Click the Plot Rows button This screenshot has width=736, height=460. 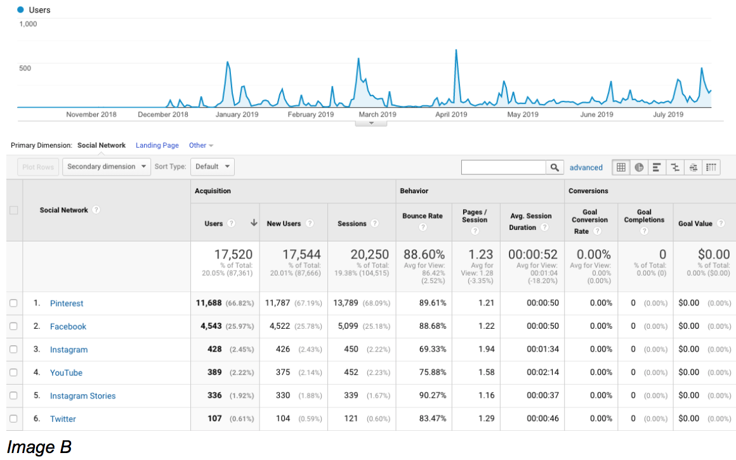tap(38, 167)
